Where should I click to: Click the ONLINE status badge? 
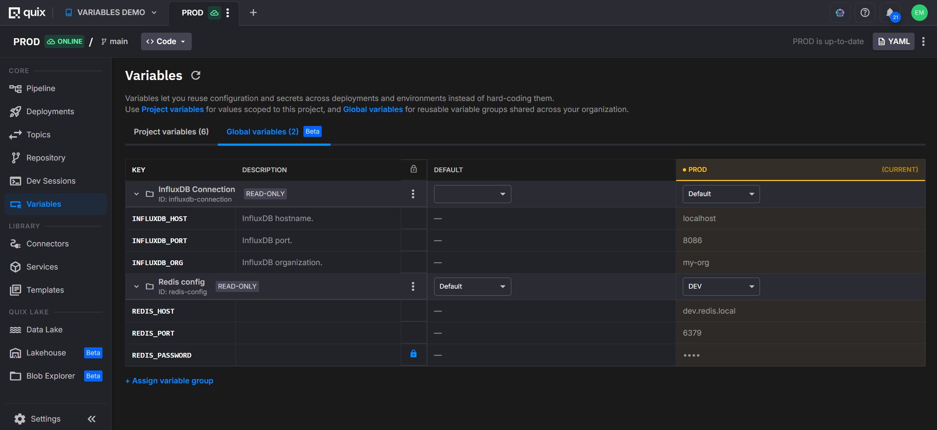(x=65, y=41)
